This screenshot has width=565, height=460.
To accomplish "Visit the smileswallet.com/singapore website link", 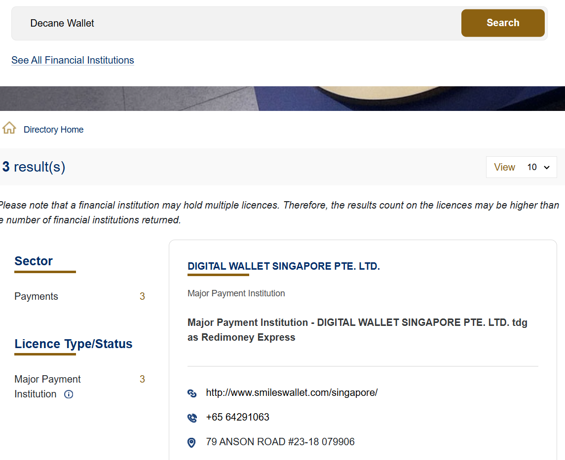I will (x=292, y=392).
